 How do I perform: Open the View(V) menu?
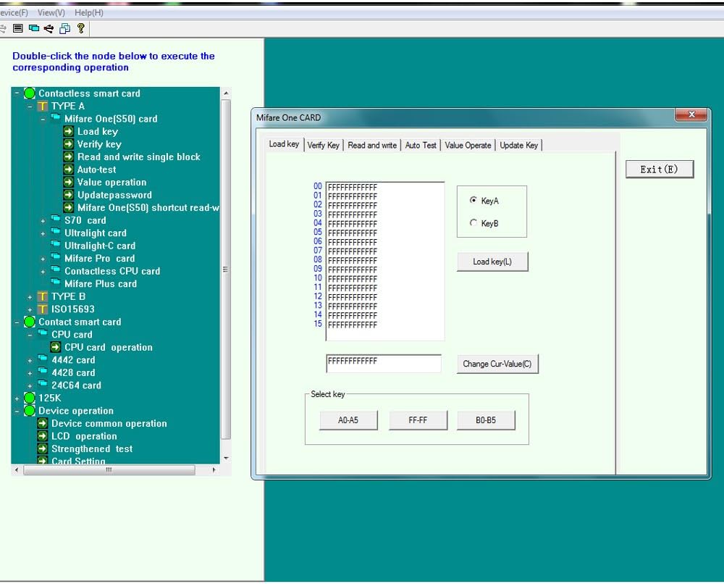(51, 13)
